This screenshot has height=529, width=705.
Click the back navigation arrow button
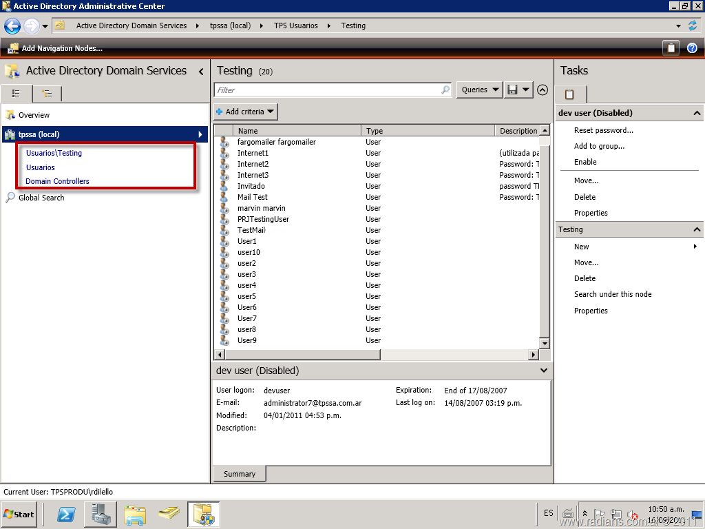(12, 26)
